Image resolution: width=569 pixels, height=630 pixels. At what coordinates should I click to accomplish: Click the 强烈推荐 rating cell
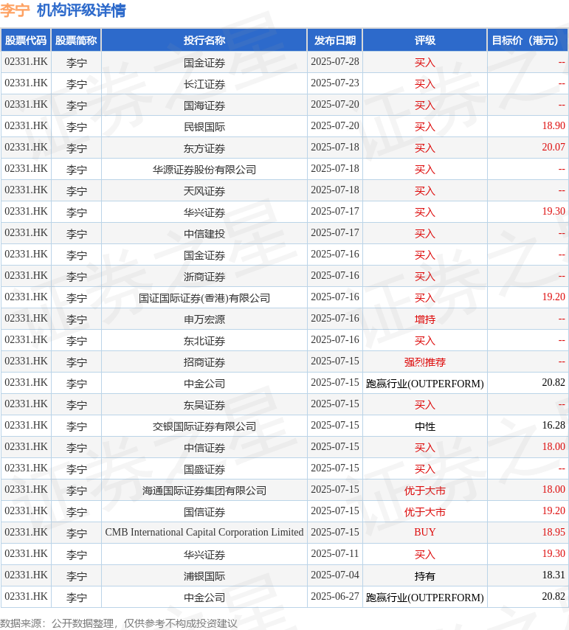(425, 362)
